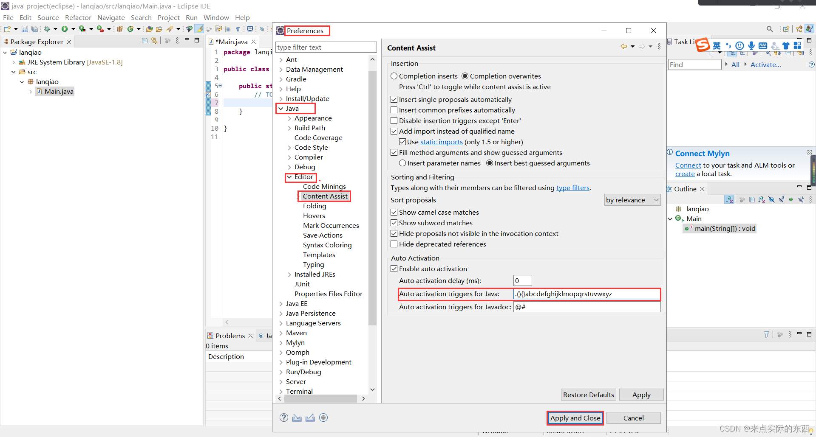Click the Export preferences icon
816x437 pixels.
pyautogui.click(x=310, y=417)
